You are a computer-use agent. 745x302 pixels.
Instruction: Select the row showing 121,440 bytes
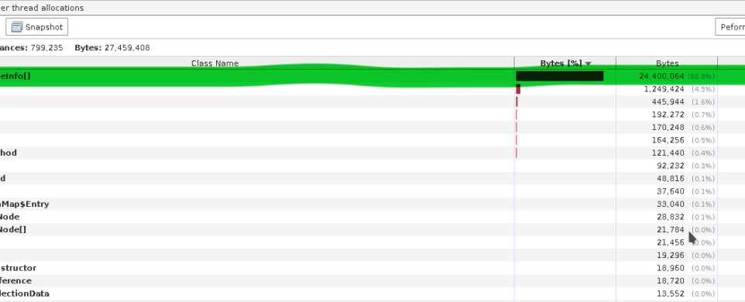[372, 153]
